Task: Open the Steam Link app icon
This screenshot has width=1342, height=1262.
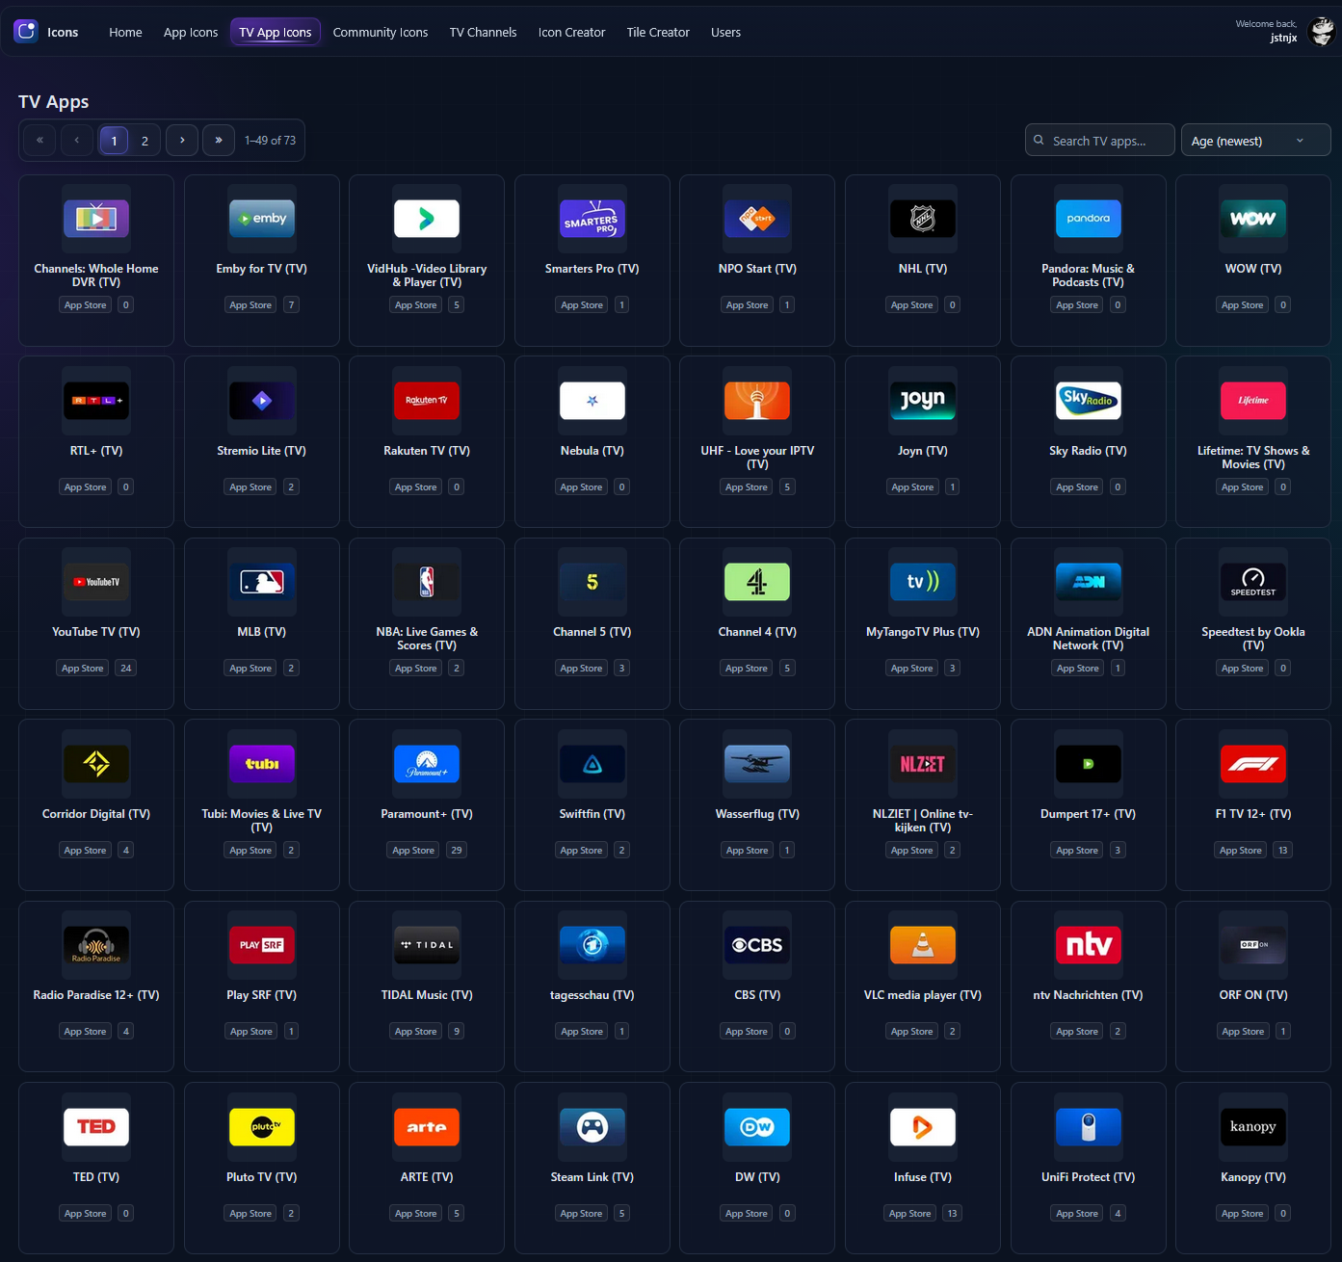Action: [592, 1127]
